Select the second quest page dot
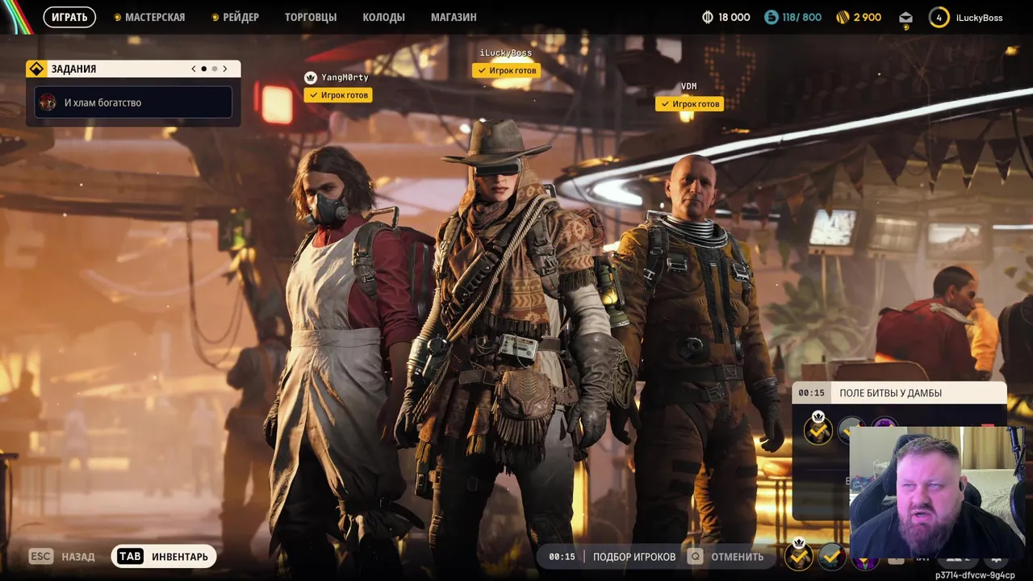 click(214, 69)
